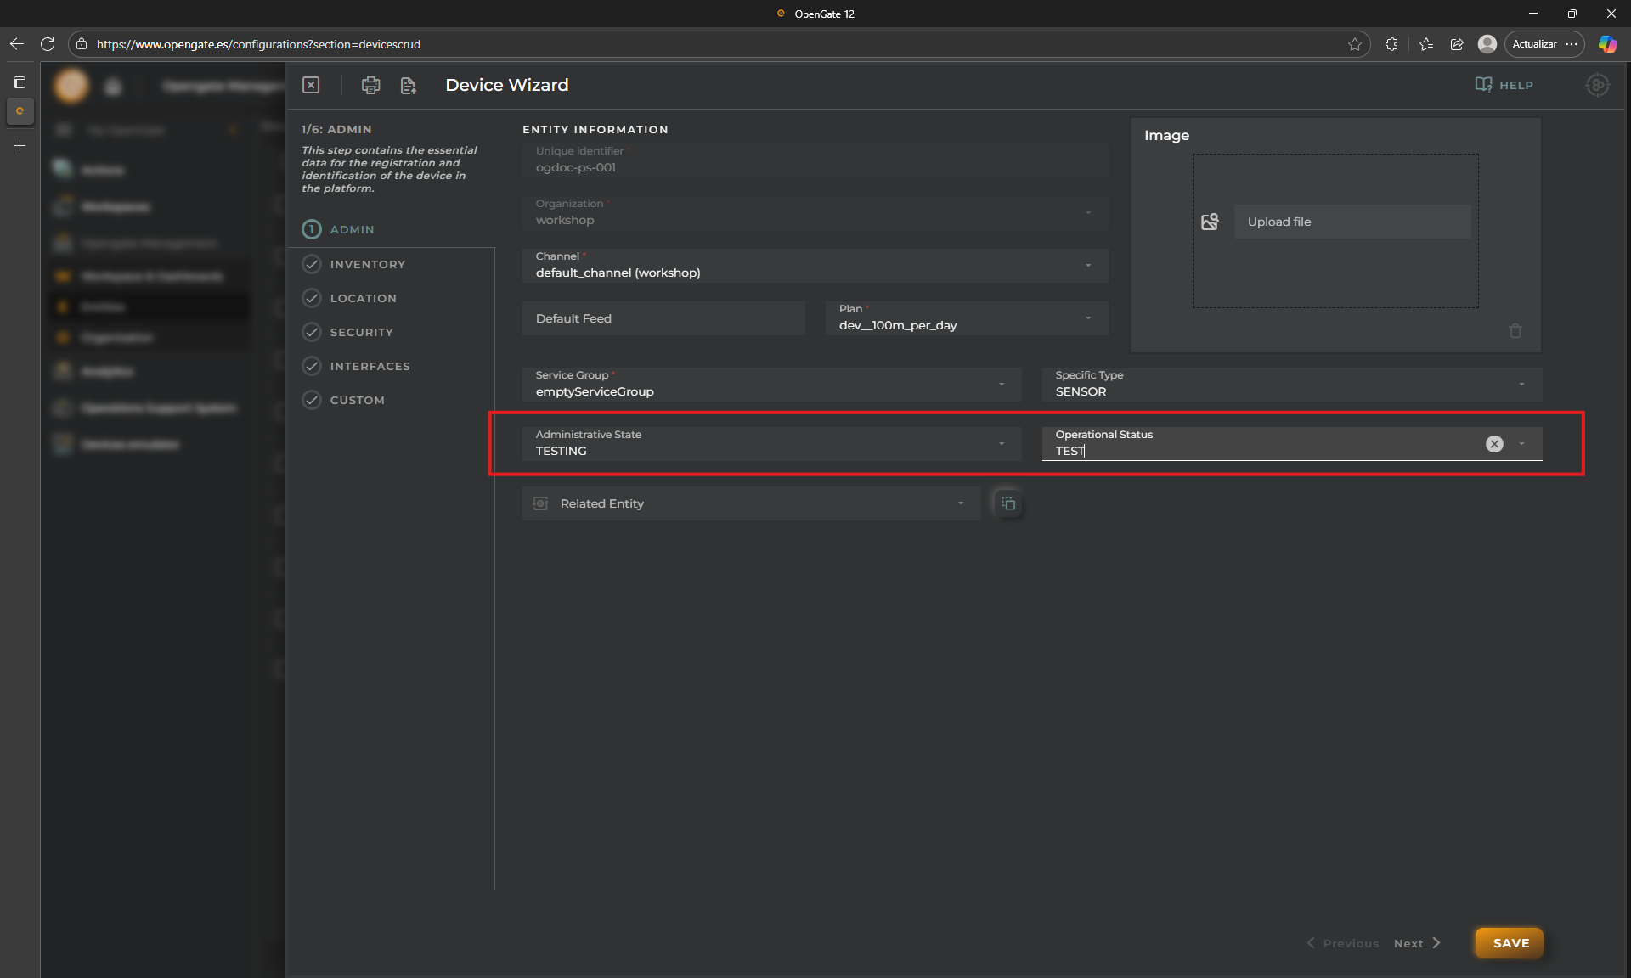Image resolution: width=1631 pixels, height=978 pixels.
Task: Click the image upload icon
Action: (x=1210, y=222)
